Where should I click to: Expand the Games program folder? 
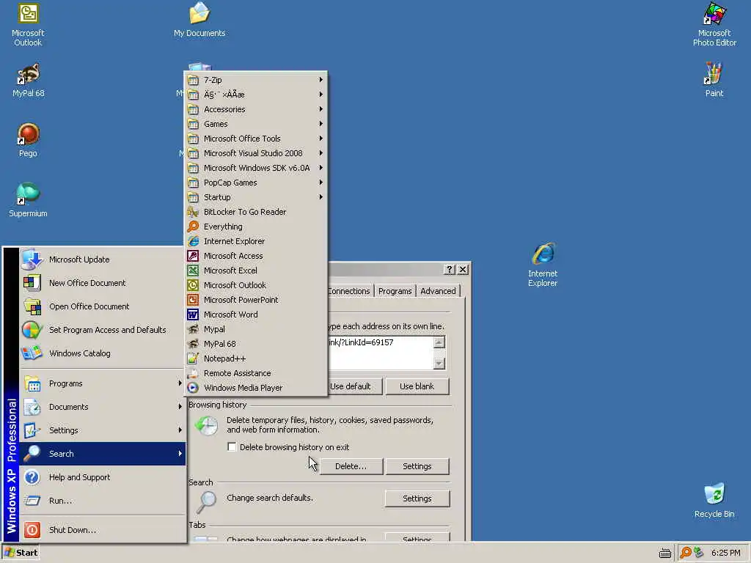(x=256, y=124)
